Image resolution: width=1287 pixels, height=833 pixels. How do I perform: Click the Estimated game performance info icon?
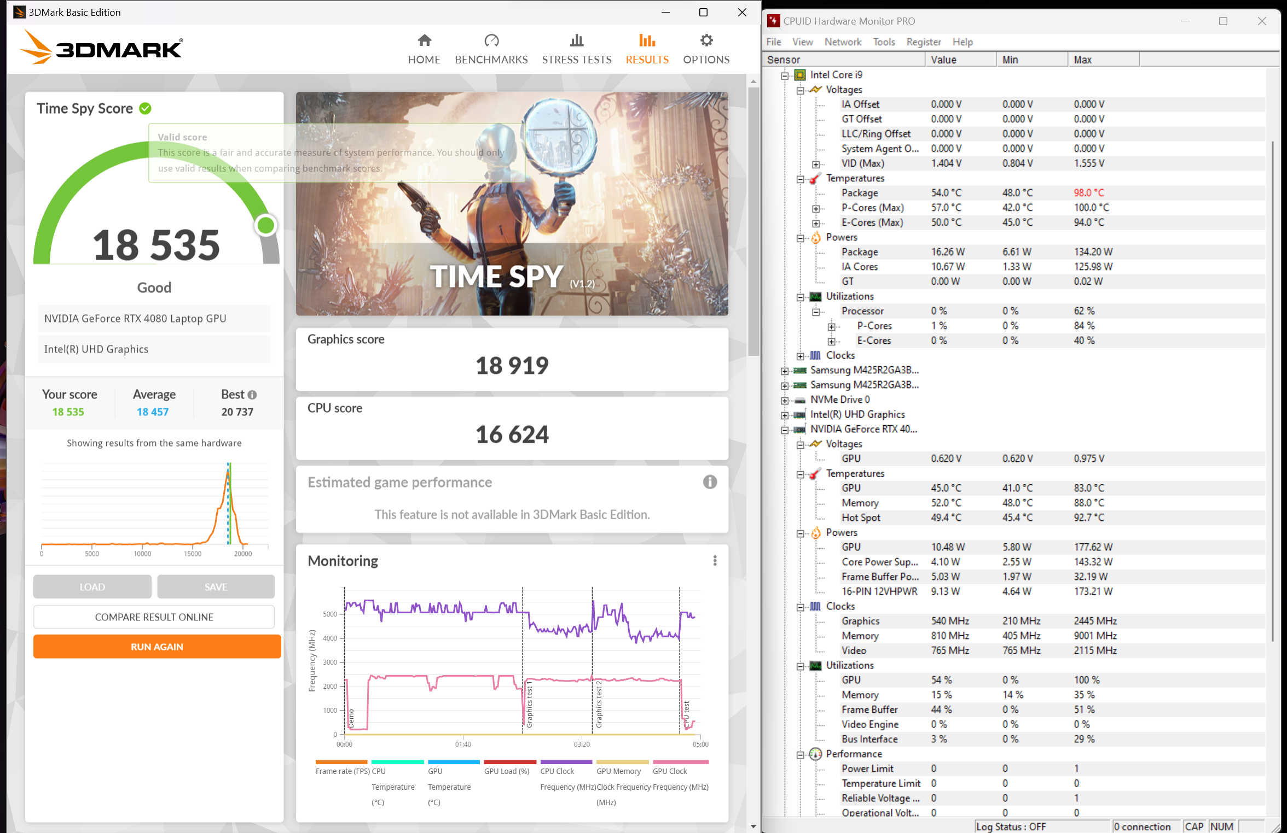pyautogui.click(x=710, y=482)
